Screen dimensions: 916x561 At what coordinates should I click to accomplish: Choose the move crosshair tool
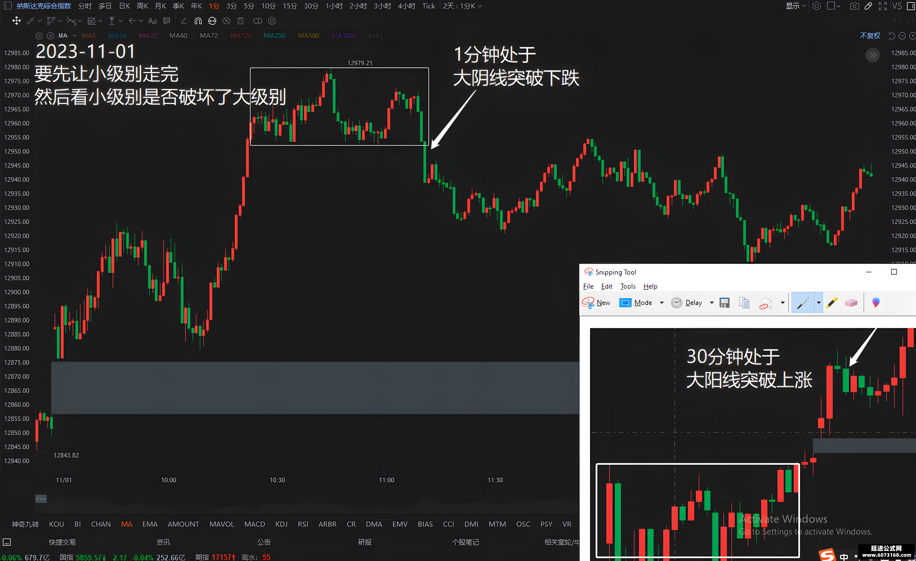(16, 21)
